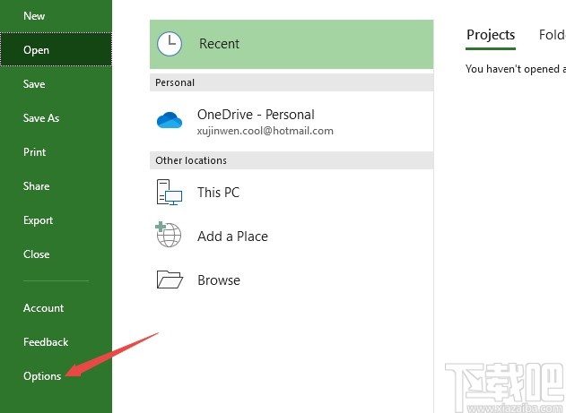Click the This PC computer icon

tap(170, 192)
